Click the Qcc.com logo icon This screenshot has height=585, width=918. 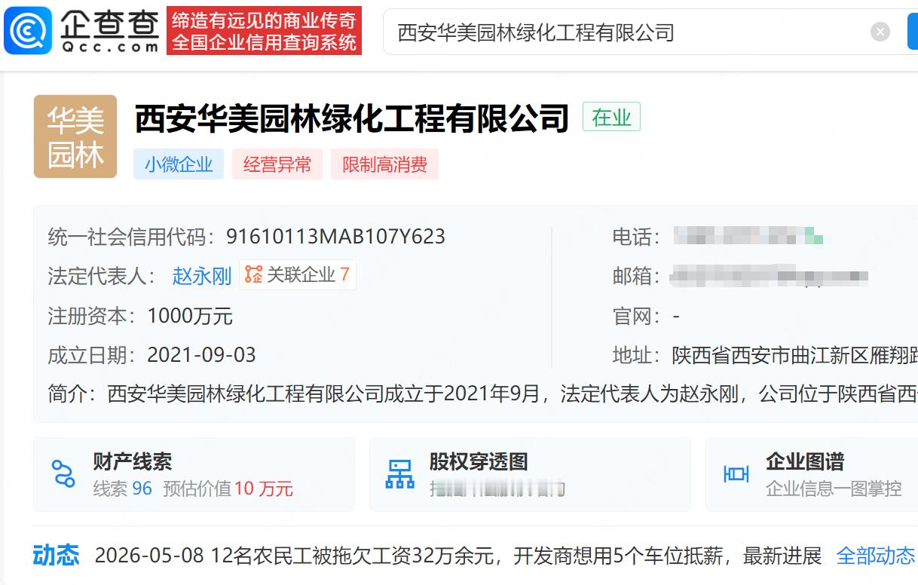tap(28, 31)
